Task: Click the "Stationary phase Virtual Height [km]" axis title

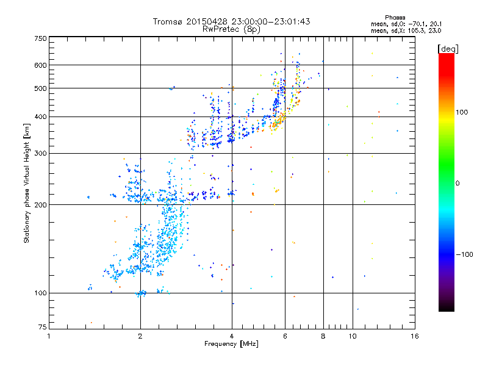Action: click(x=26, y=184)
